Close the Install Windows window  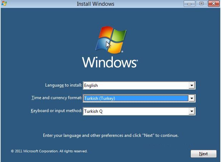(213, 4)
